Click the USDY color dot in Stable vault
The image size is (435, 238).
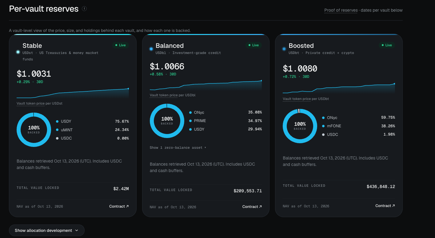point(57,121)
